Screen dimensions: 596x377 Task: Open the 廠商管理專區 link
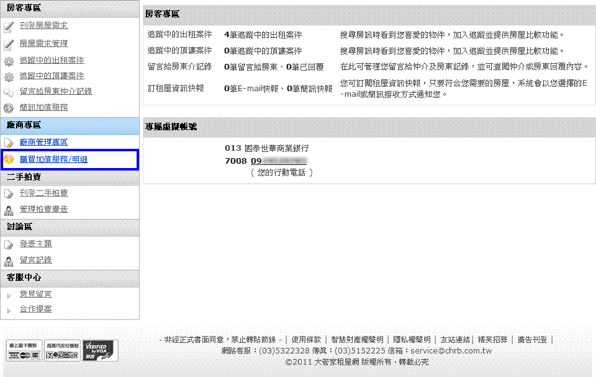(x=43, y=143)
